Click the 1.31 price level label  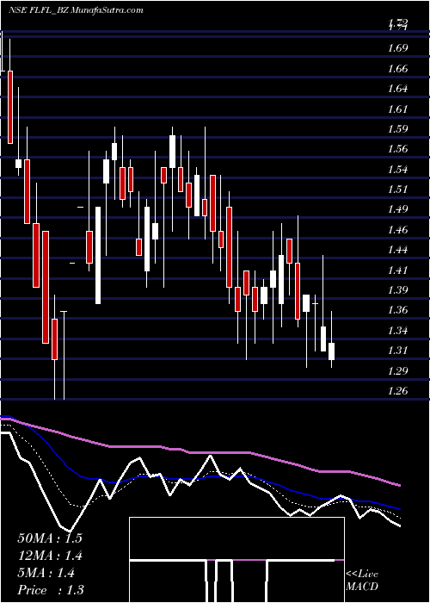tap(397, 351)
